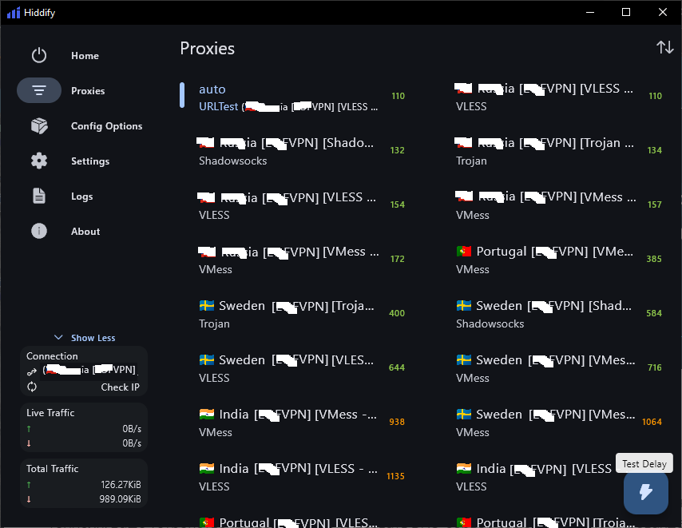Viewport: 682px width, 528px height.
Task: Open the About menu label
Action: (85, 232)
